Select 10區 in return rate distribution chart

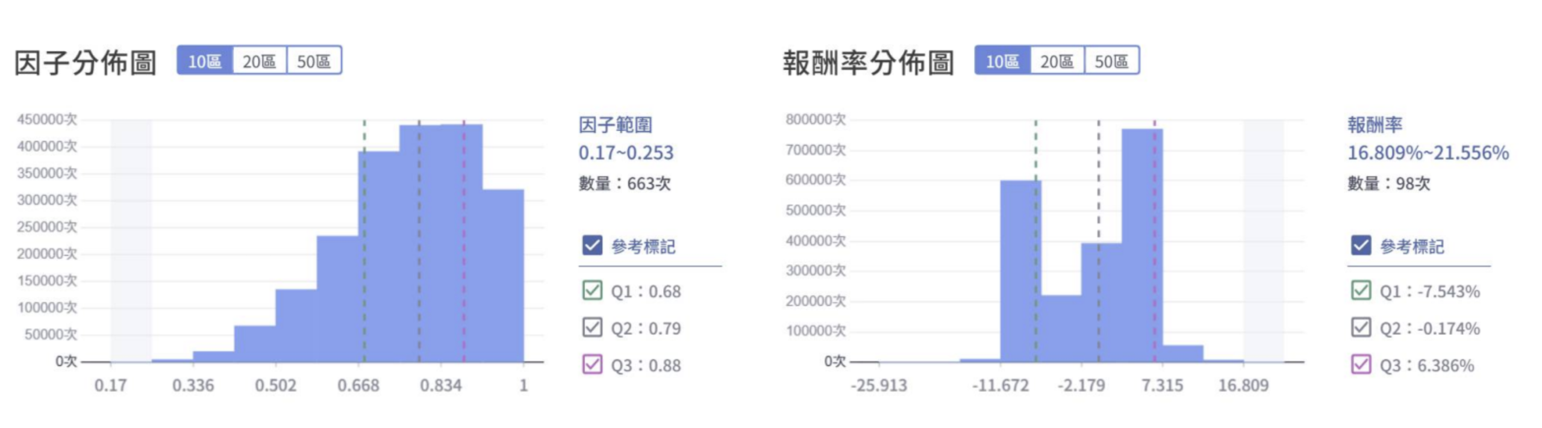1002,61
